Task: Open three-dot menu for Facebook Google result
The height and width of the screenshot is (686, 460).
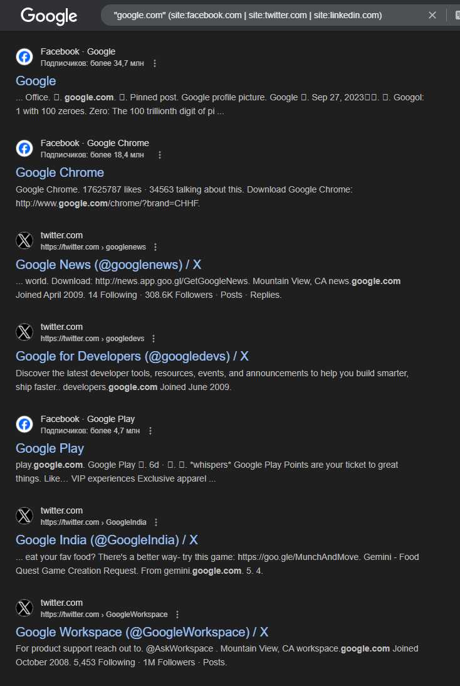Action: coord(155,63)
